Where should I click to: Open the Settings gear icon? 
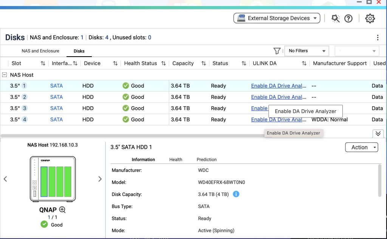[370, 18]
